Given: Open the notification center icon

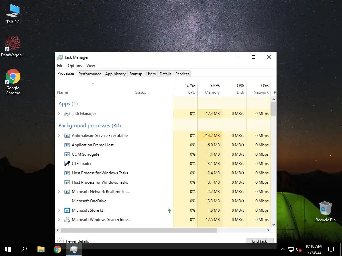Looking at the screenshot, I should tap(331, 249).
